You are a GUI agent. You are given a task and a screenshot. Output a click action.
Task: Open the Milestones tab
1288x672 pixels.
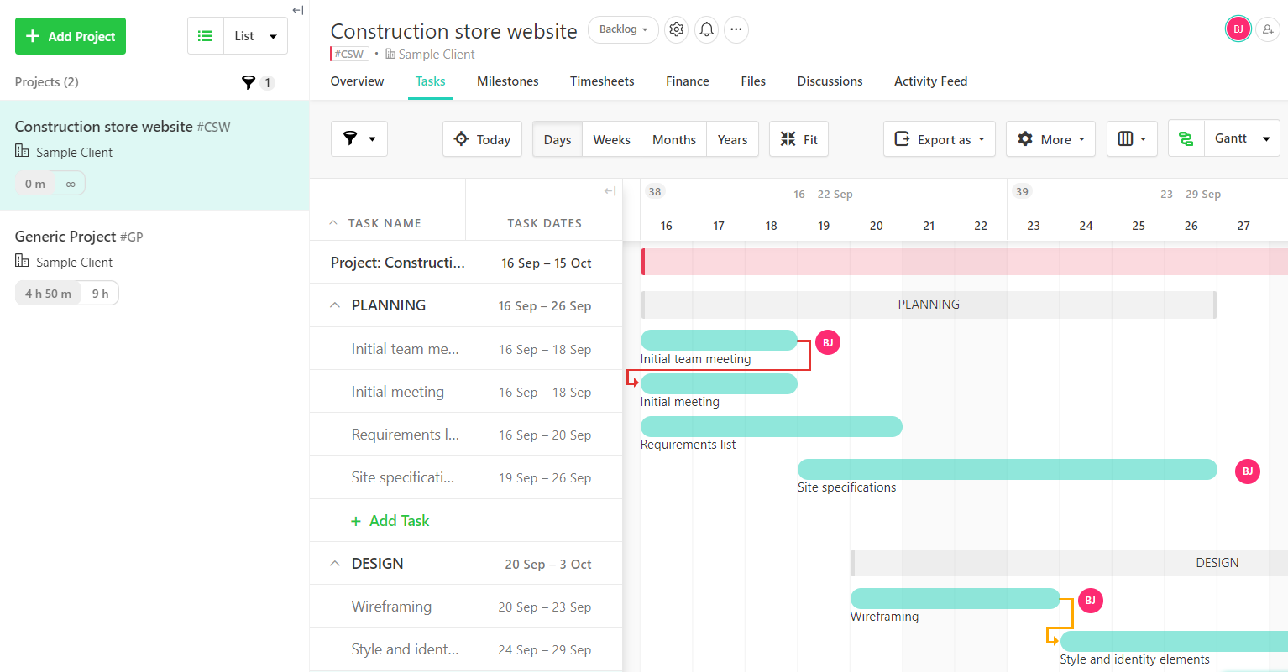507,81
